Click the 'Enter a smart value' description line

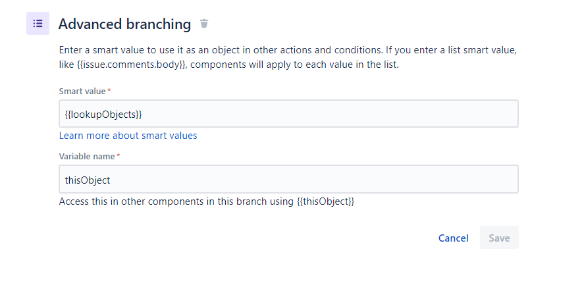coord(288,50)
